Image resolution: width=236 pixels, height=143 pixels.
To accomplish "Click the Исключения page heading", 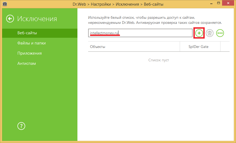I will pyautogui.click(x=37, y=19).
